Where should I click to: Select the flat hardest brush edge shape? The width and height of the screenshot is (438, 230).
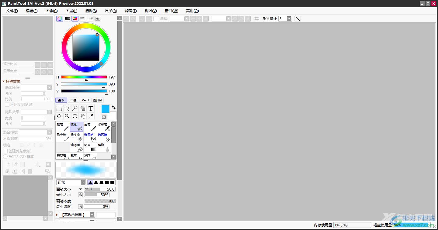112,182
